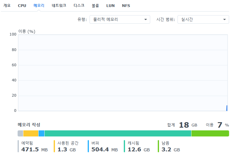Click the 캐시됨 legend label
The image size is (230, 155).
(133, 143)
